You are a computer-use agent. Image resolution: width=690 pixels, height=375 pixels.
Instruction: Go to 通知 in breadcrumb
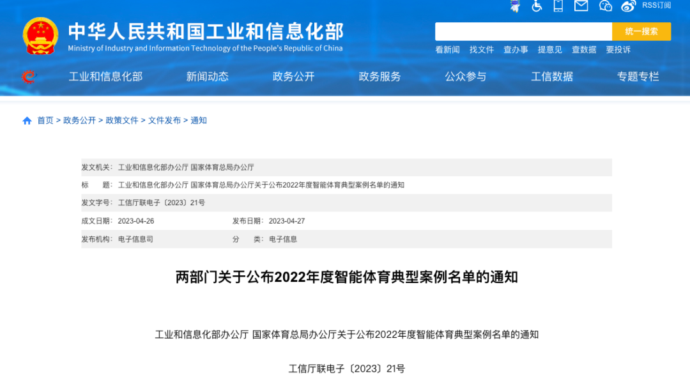[x=199, y=121]
